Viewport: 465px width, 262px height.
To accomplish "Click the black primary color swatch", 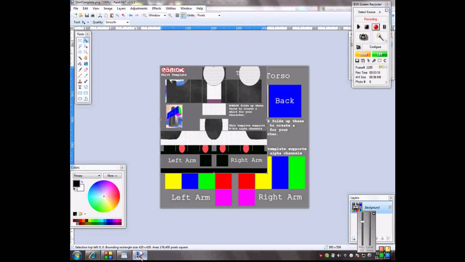I will pos(76,183).
